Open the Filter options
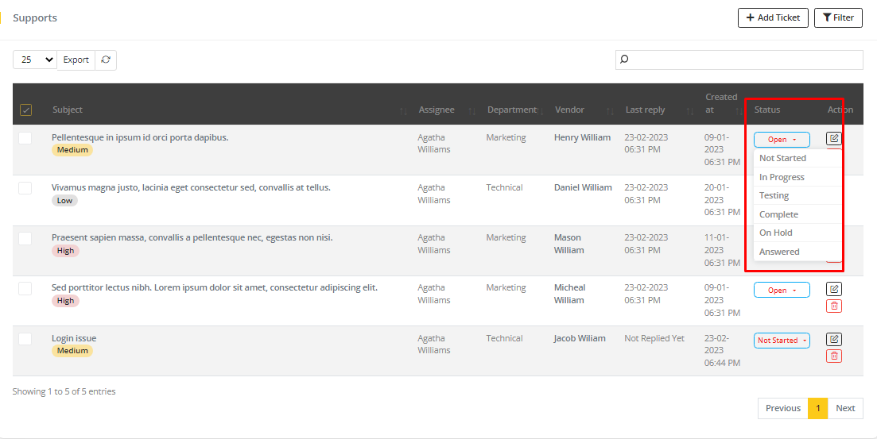This screenshot has width=877, height=439. pos(838,17)
